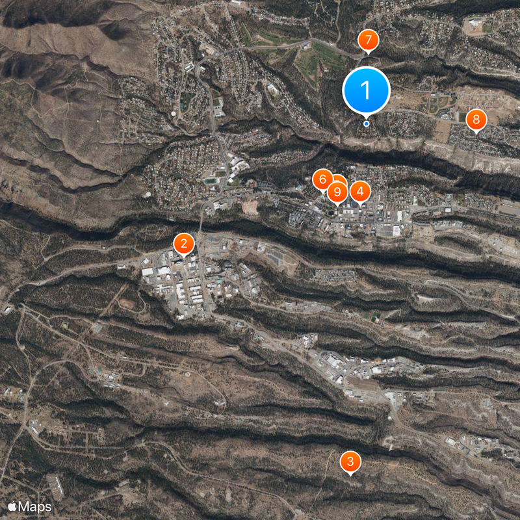This screenshot has width=520, height=520.
Task: Click the small blue location dot under marker 1
Action: pos(367,122)
